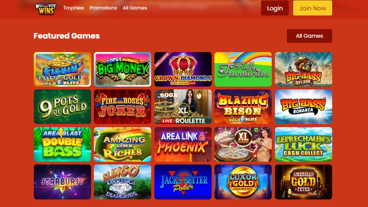Play Big Bass Splash

(304, 70)
